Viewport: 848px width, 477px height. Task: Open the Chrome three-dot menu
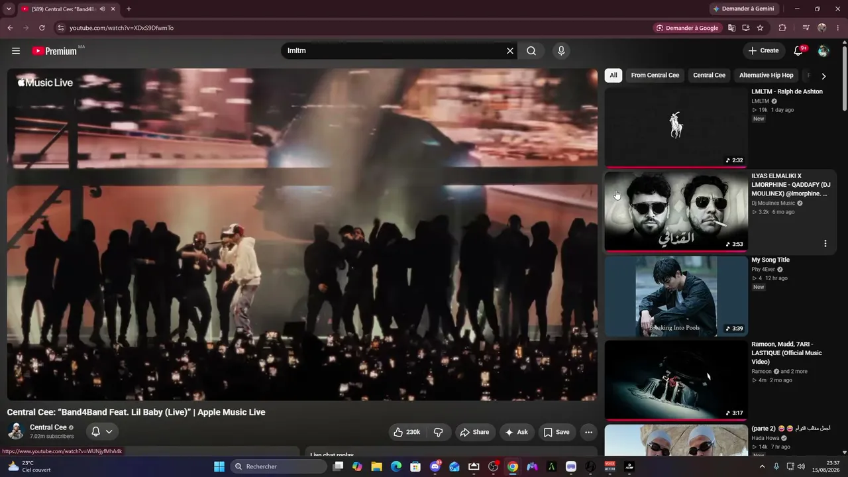(x=838, y=28)
